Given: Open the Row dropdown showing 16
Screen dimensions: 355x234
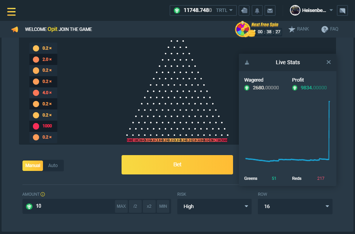Looking at the screenshot, I should [295, 207].
